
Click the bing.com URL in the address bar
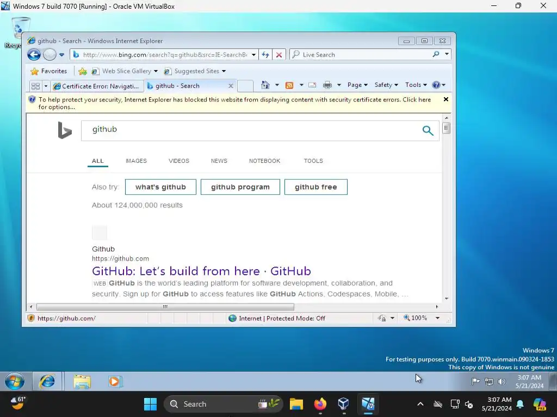165,55
